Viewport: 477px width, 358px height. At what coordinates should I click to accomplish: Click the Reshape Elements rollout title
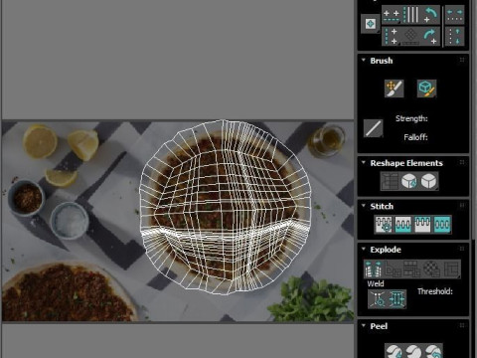click(x=406, y=163)
